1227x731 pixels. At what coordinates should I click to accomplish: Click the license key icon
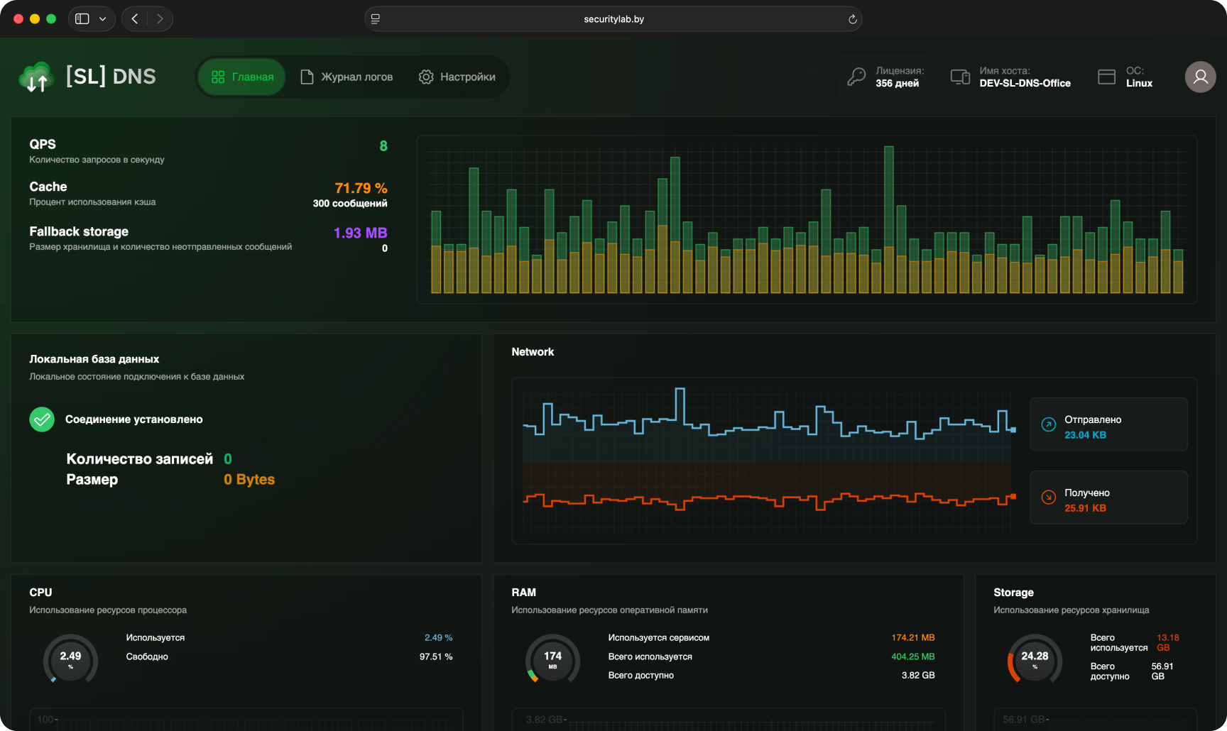856,77
